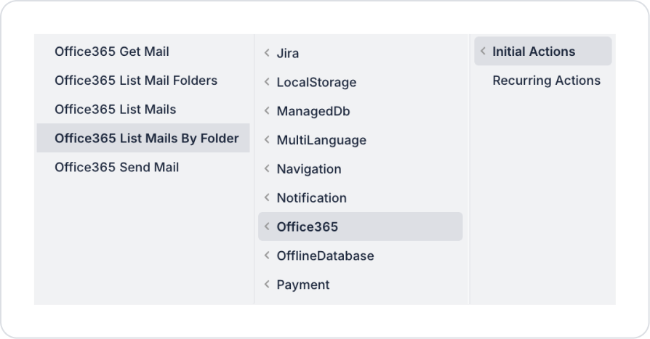Open the Jira submenu item
650x339 pixels.
coord(360,53)
